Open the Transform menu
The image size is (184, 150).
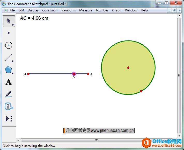pyautogui.click(x=68, y=10)
